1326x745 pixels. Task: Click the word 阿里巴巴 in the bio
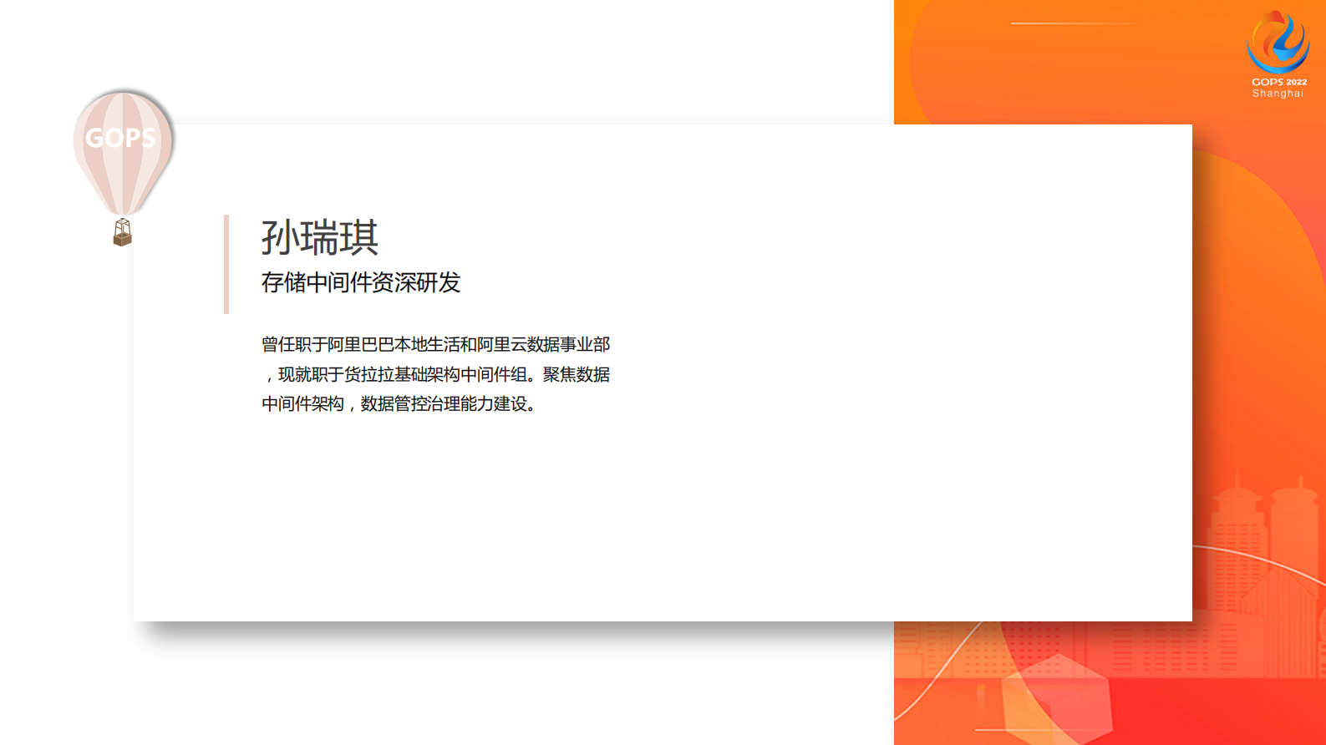[x=360, y=344]
